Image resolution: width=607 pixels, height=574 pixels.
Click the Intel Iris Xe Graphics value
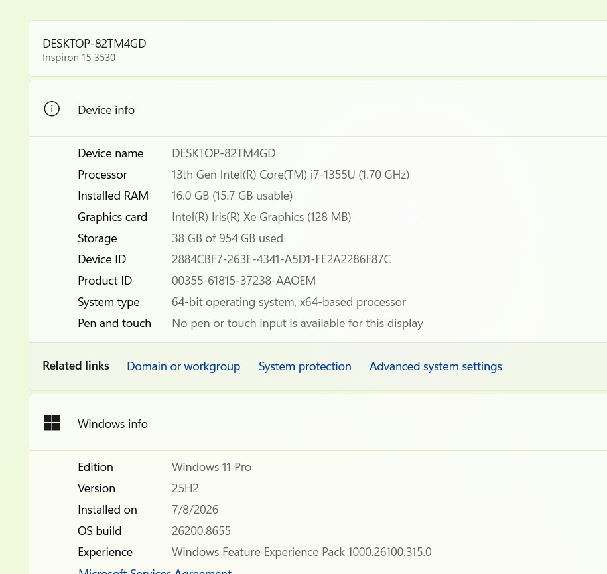pyautogui.click(x=261, y=217)
